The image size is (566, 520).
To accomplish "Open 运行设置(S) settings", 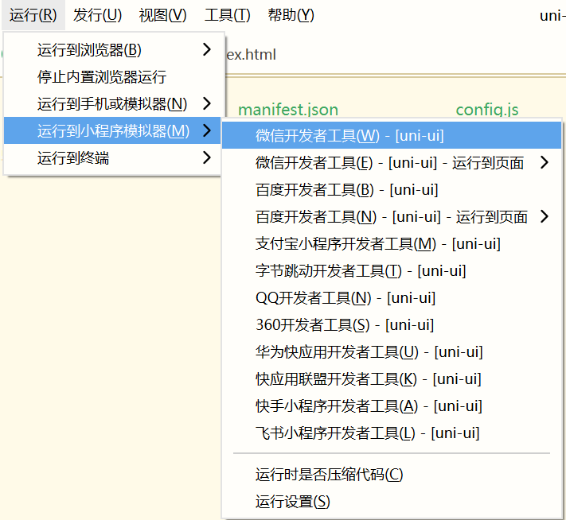I will [x=392, y=502].
